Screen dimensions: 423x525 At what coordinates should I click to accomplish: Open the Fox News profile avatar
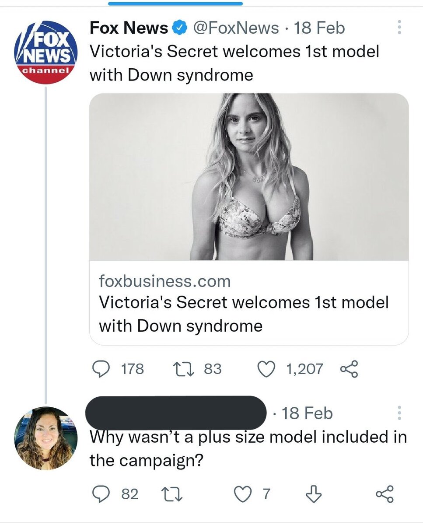tap(46, 52)
